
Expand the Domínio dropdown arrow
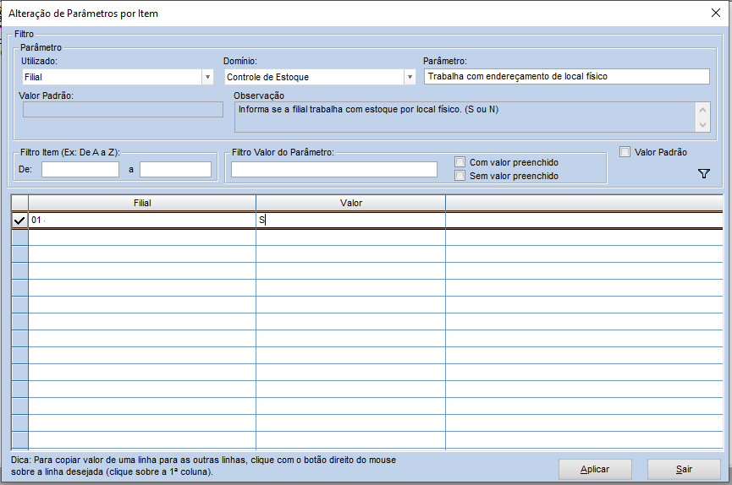[410, 77]
